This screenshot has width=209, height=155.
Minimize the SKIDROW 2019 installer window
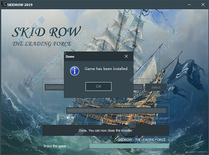pyautogui.click(x=188, y=4)
